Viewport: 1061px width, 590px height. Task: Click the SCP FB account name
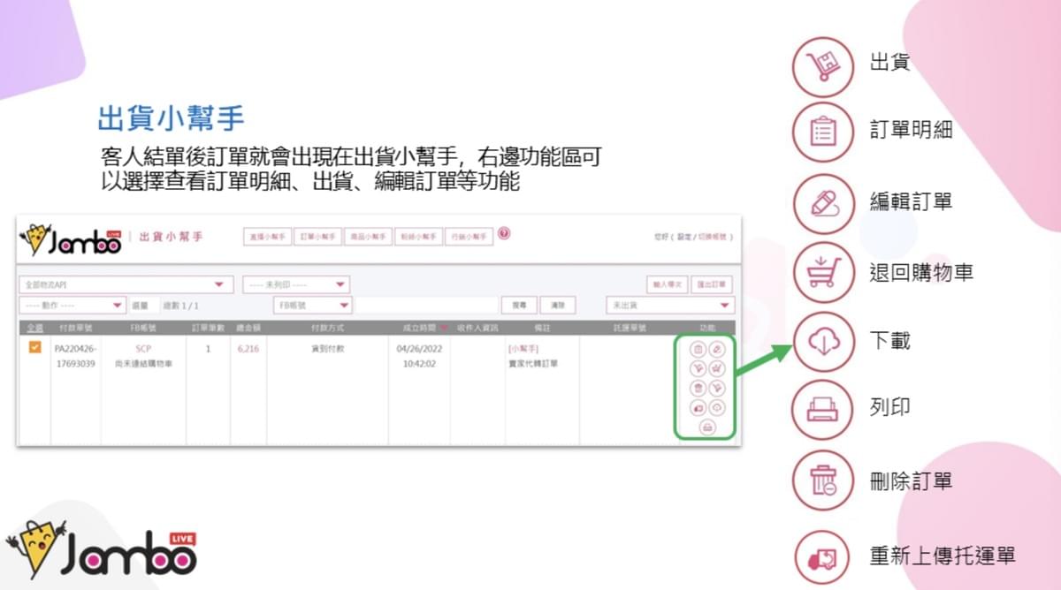(143, 349)
